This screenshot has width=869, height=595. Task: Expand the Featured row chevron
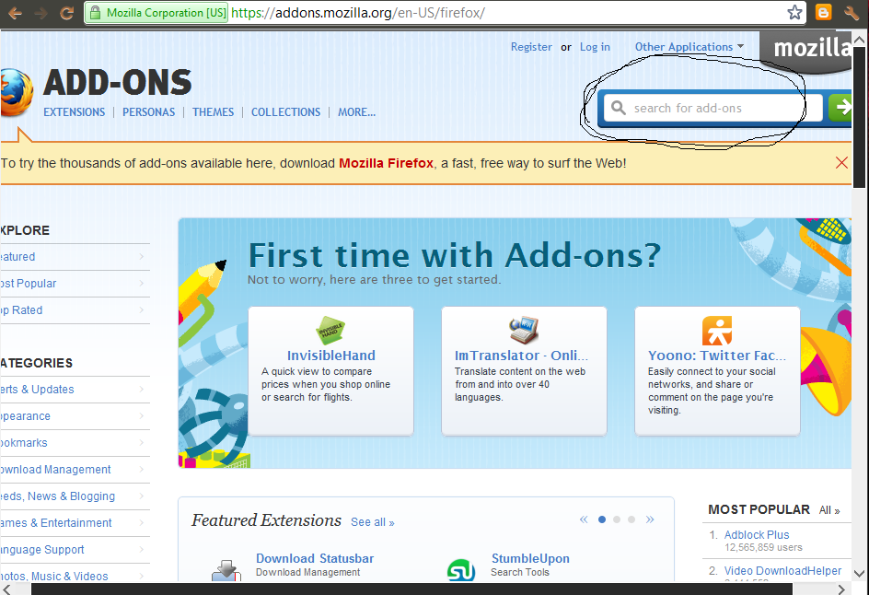click(x=142, y=256)
